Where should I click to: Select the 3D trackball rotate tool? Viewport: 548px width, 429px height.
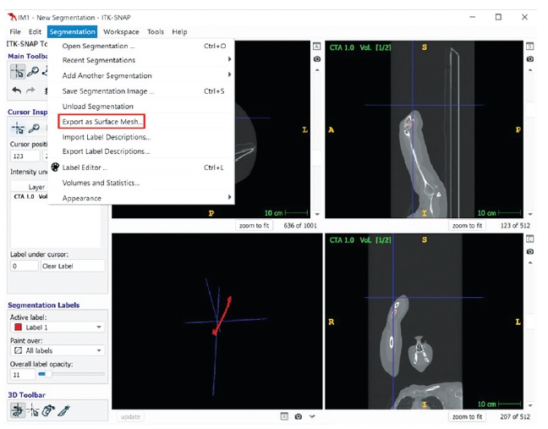point(17,410)
